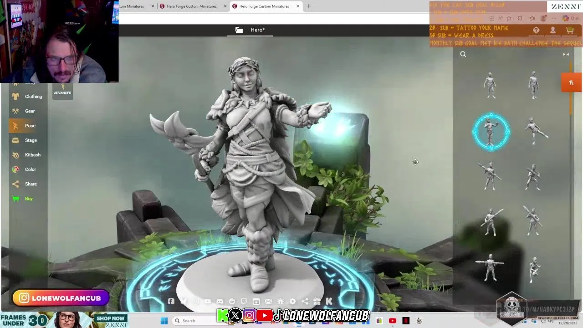Select the highlighted glowing pose thumbnail
Viewport: 583px width, 328px height.
(491, 132)
